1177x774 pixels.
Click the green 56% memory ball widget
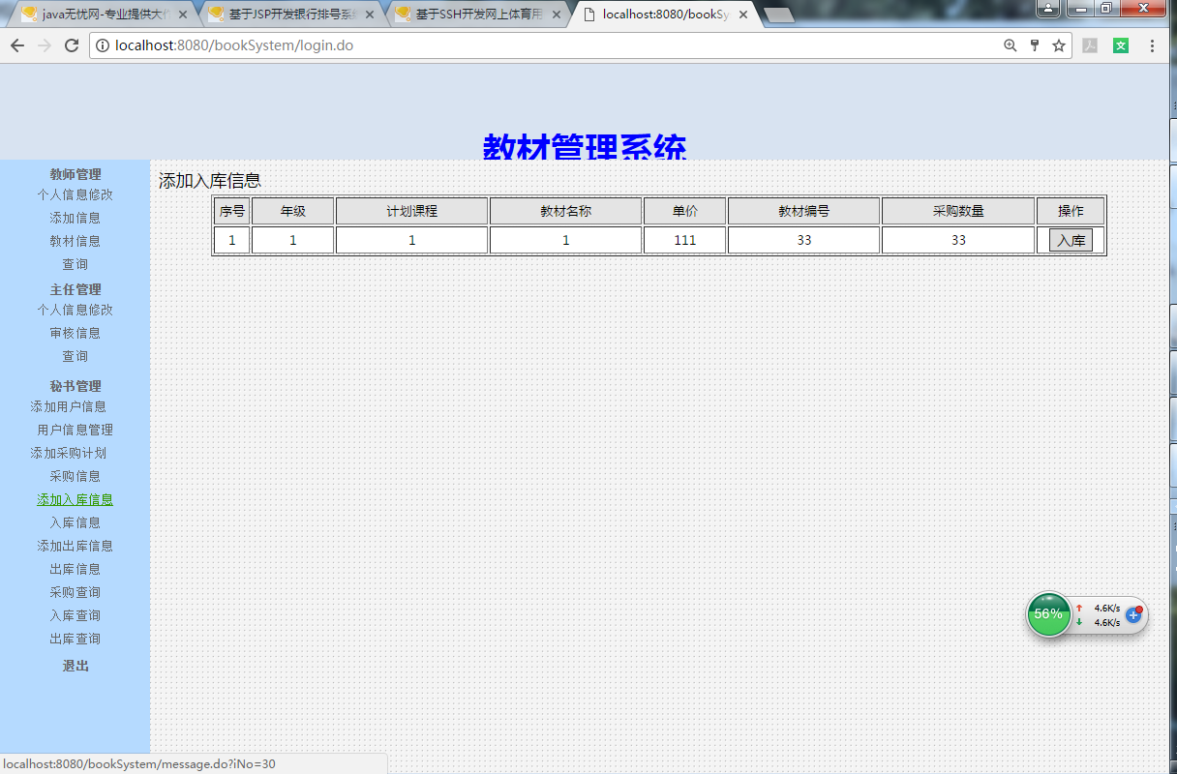coord(1048,614)
